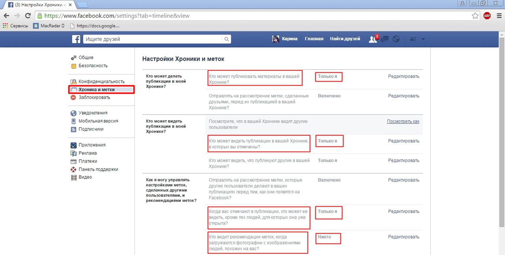Click the Посмотреть как link
The height and width of the screenshot is (255, 505).
403,121
